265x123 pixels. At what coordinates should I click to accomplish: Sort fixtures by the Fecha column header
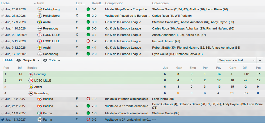(x=5, y=3)
